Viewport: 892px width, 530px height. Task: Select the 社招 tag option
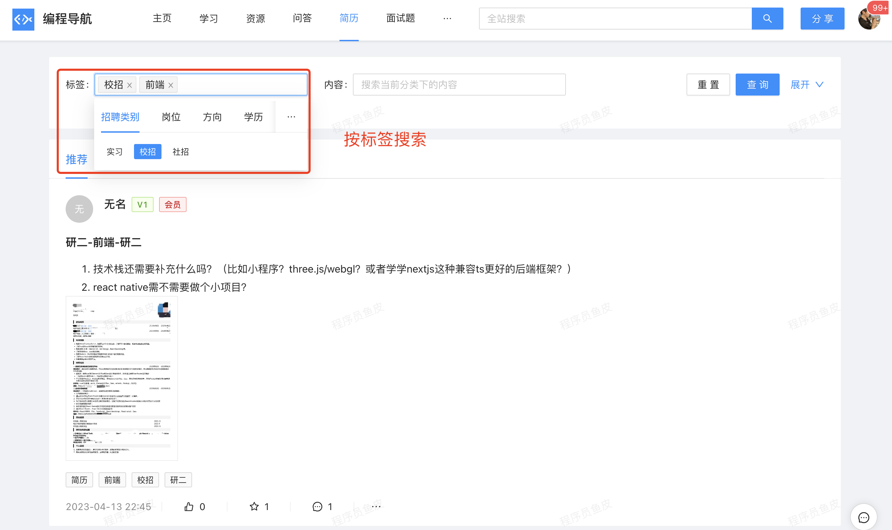coord(181,152)
